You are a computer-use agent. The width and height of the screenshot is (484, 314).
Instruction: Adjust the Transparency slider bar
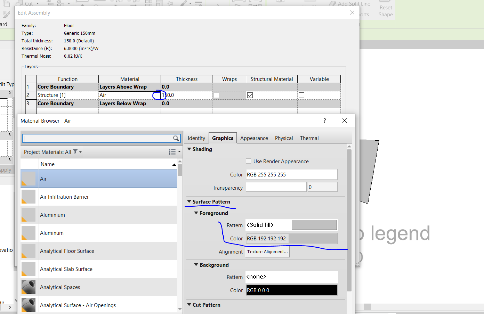pyautogui.click(x=276, y=187)
